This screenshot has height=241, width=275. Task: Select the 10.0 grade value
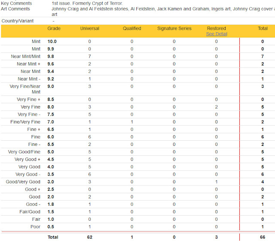[52, 41]
